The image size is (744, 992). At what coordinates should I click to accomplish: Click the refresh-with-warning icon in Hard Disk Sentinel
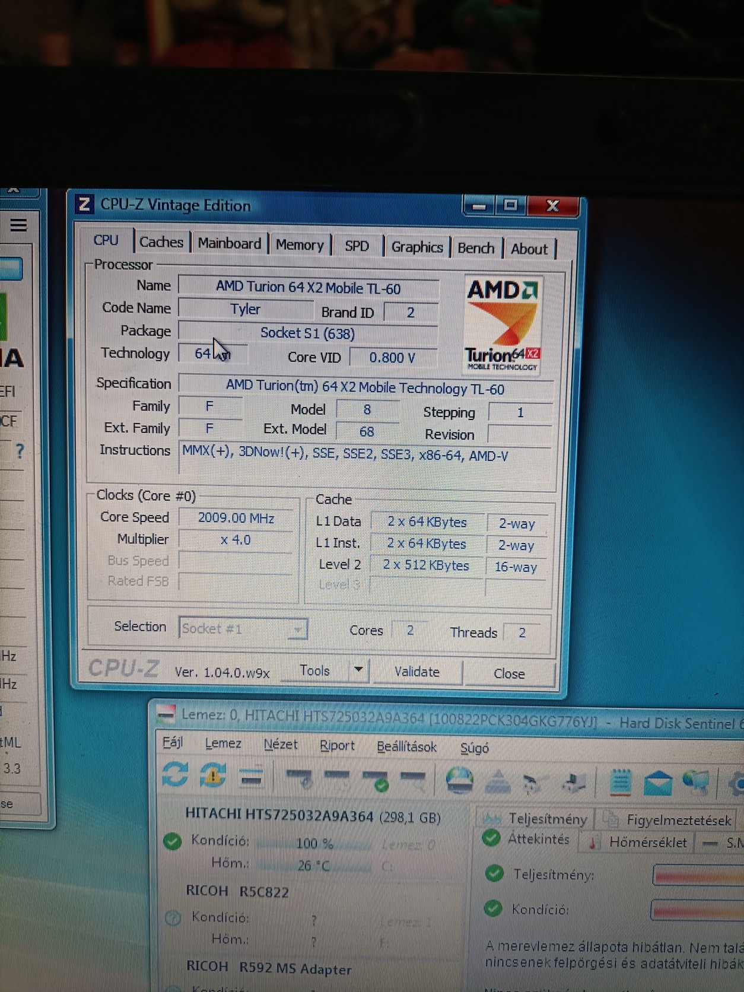pos(212,775)
